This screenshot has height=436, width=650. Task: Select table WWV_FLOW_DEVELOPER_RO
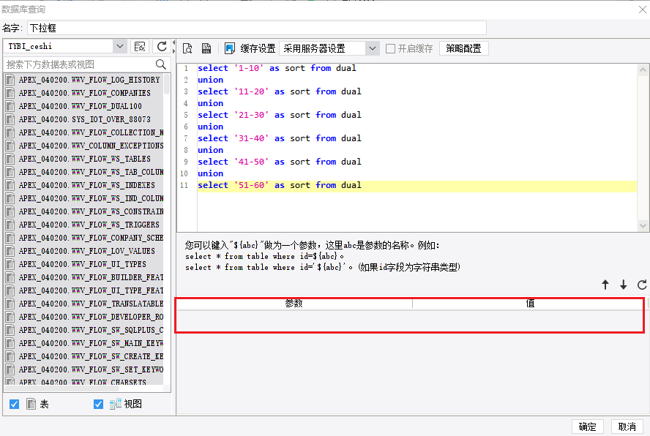click(x=91, y=317)
